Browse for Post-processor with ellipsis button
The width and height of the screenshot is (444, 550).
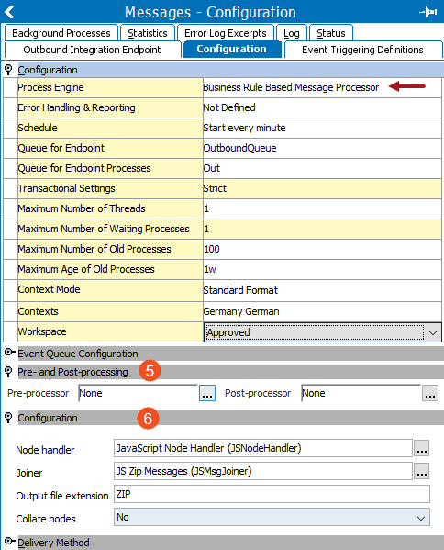(x=430, y=393)
